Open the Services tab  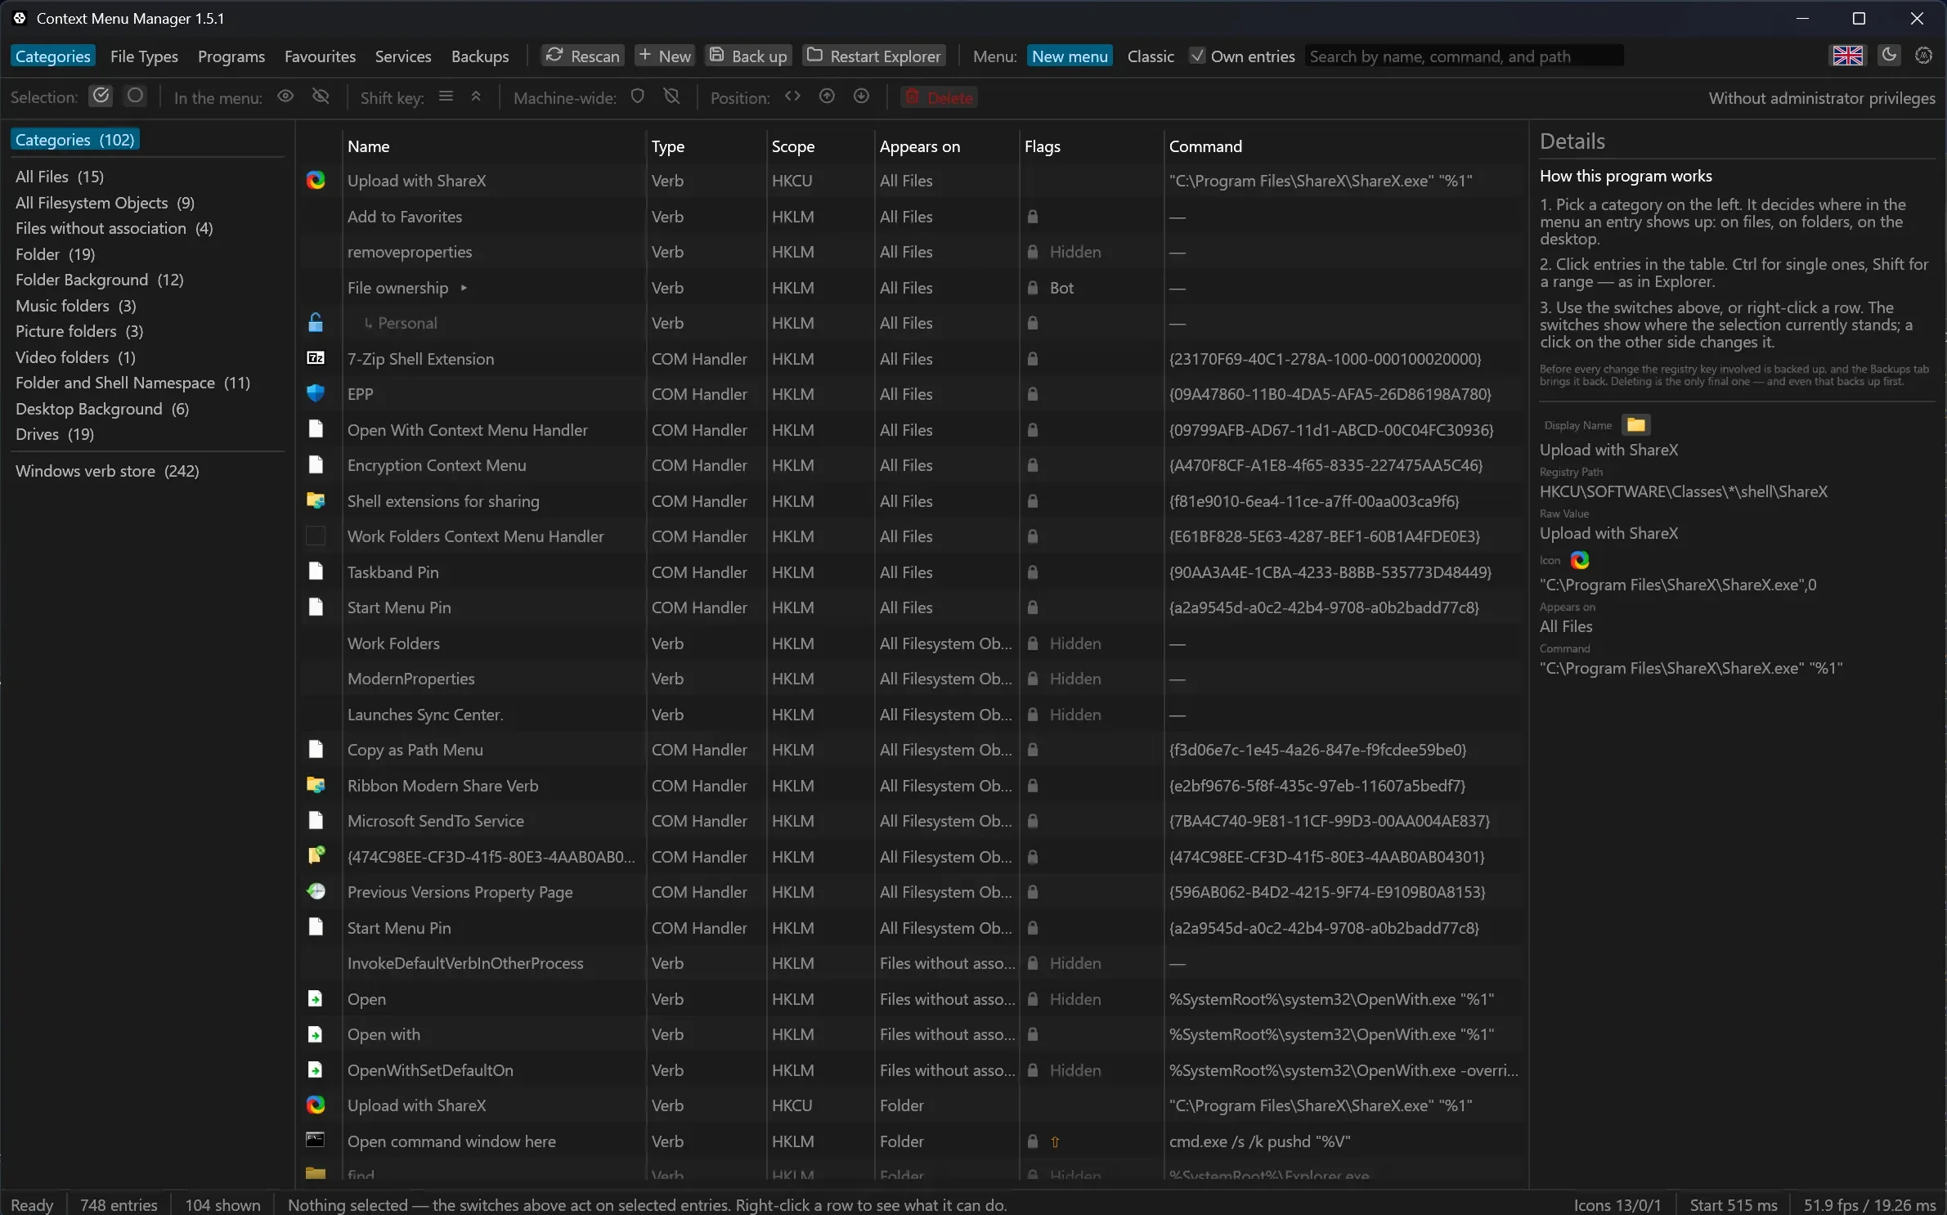(403, 56)
